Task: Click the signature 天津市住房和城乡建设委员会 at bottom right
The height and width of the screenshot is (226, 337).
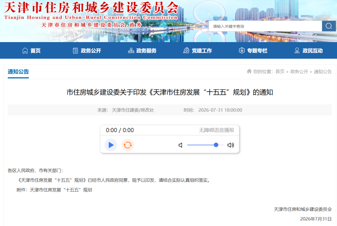Action: [x=303, y=209]
